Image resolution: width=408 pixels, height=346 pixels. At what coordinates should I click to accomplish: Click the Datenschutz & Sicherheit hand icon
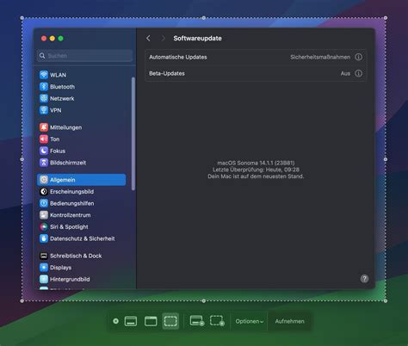pos(44,238)
